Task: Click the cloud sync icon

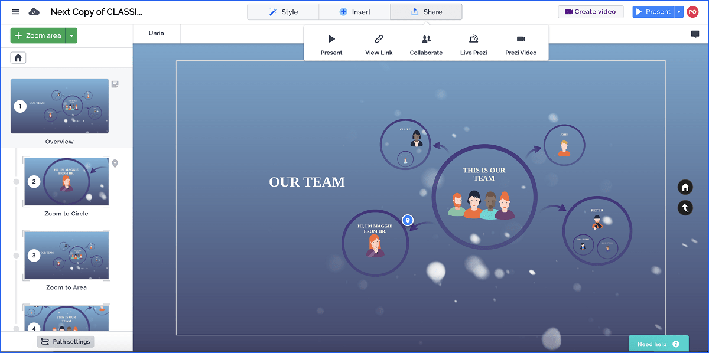Action: tap(34, 11)
